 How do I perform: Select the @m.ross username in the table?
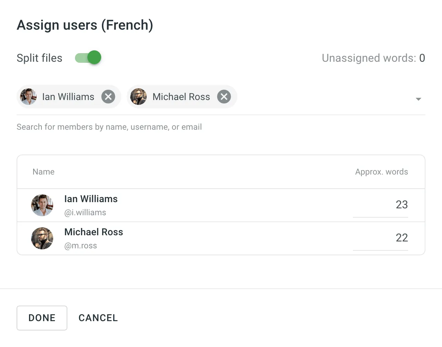click(81, 246)
